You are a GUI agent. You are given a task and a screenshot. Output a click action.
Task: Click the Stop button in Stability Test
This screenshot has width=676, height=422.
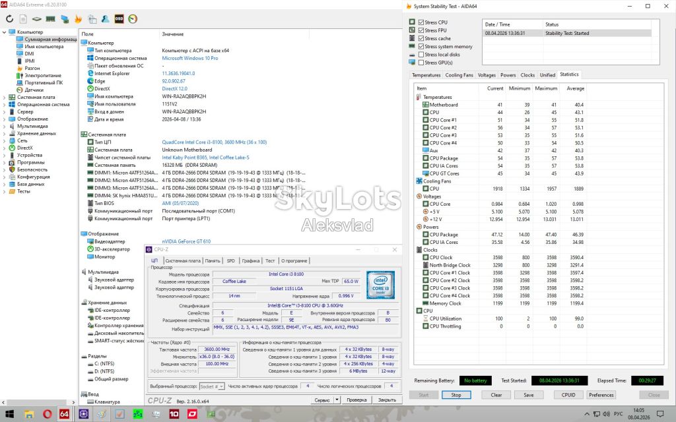pyautogui.click(x=456, y=395)
